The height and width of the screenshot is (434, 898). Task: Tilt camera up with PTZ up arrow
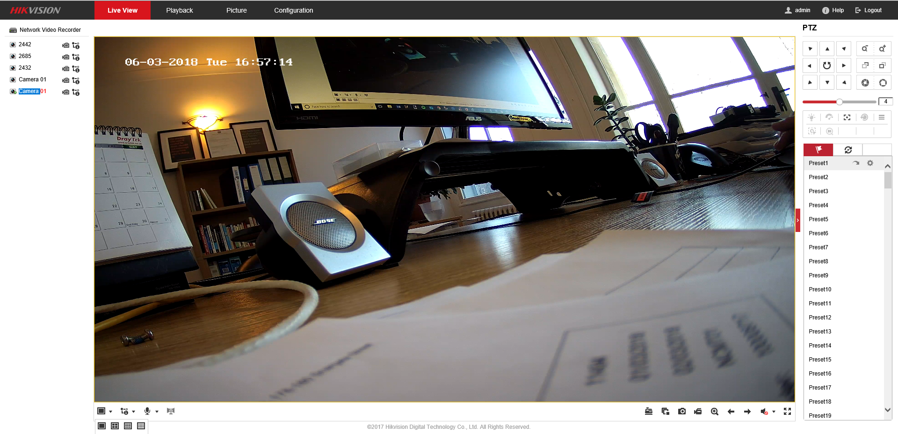click(x=827, y=49)
